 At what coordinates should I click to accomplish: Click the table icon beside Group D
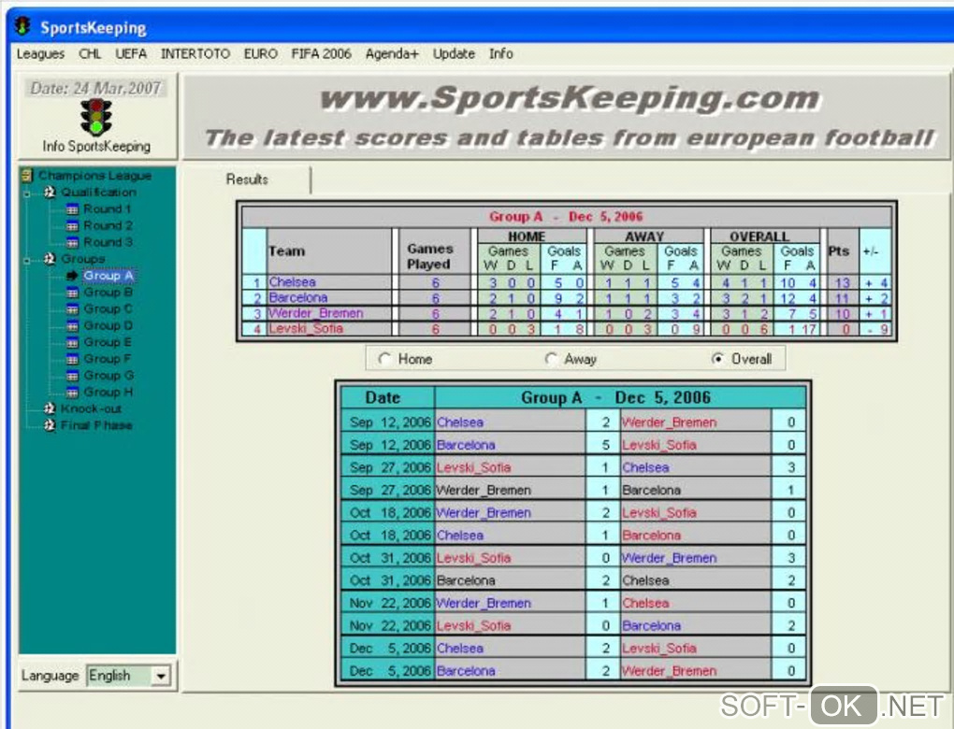[72, 326]
